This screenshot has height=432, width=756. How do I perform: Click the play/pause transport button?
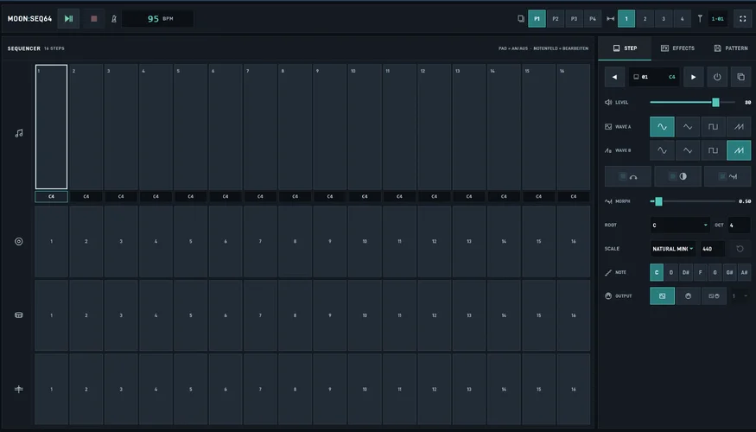pyautogui.click(x=68, y=19)
